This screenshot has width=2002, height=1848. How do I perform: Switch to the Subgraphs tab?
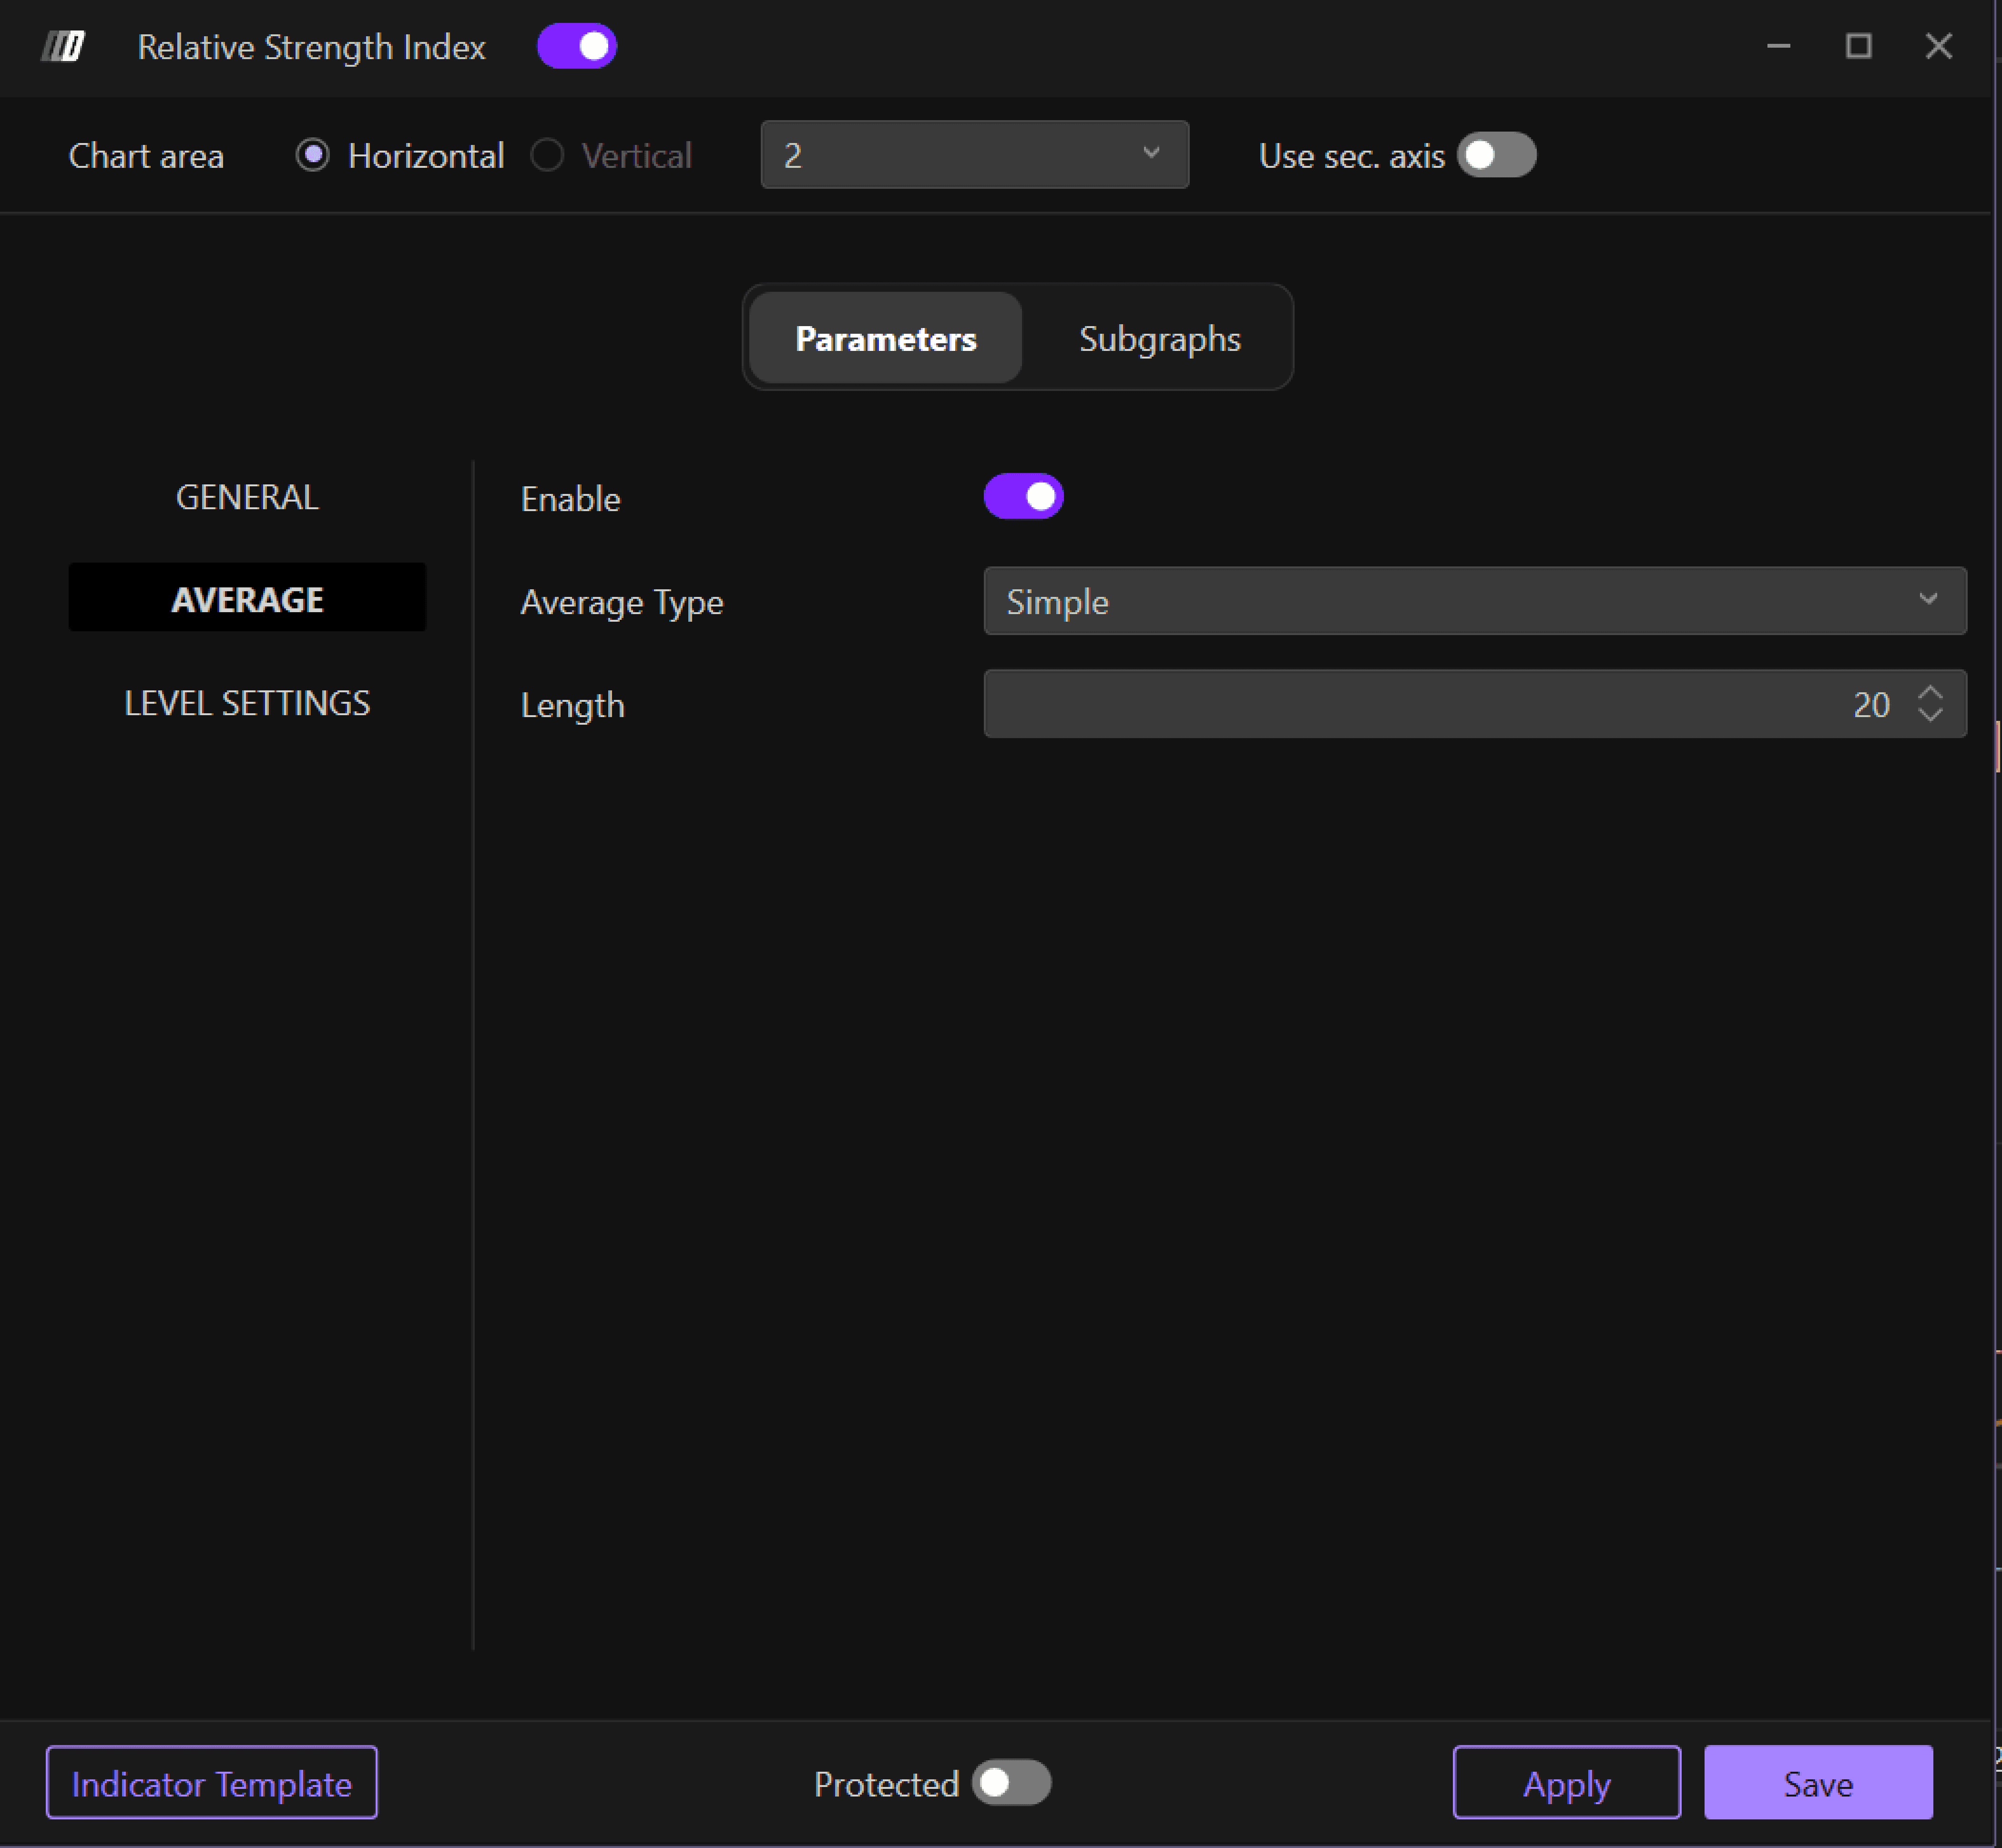1159,338
